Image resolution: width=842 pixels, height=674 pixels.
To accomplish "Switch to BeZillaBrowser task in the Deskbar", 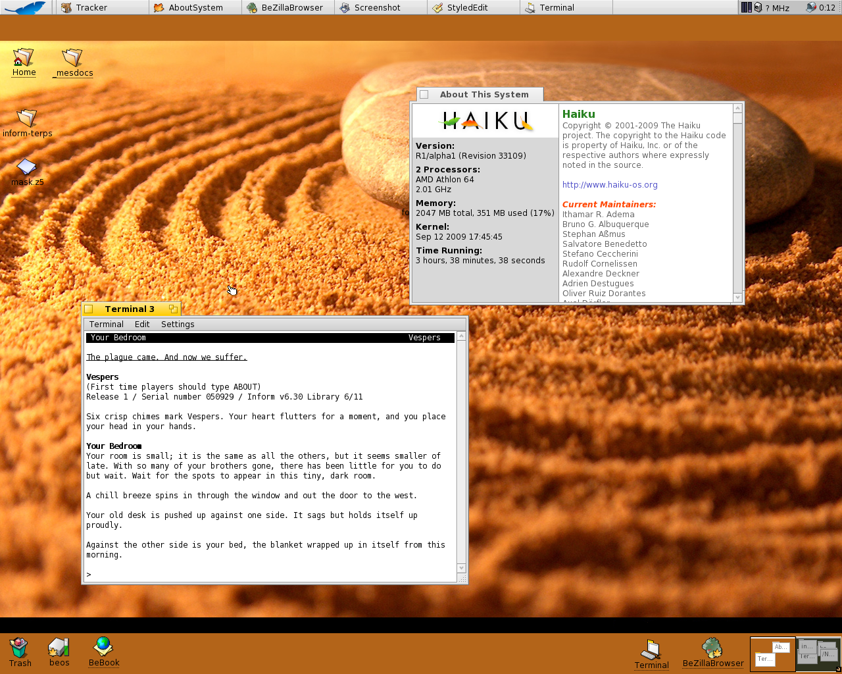I will point(287,7).
